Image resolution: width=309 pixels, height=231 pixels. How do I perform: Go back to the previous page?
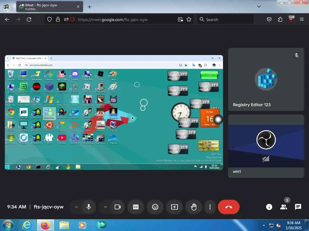coord(7,20)
